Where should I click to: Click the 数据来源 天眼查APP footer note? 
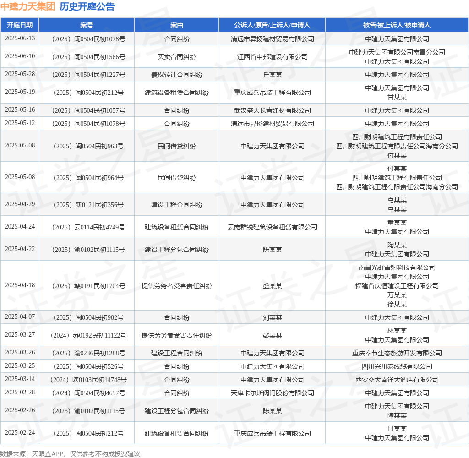click(70, 454)
